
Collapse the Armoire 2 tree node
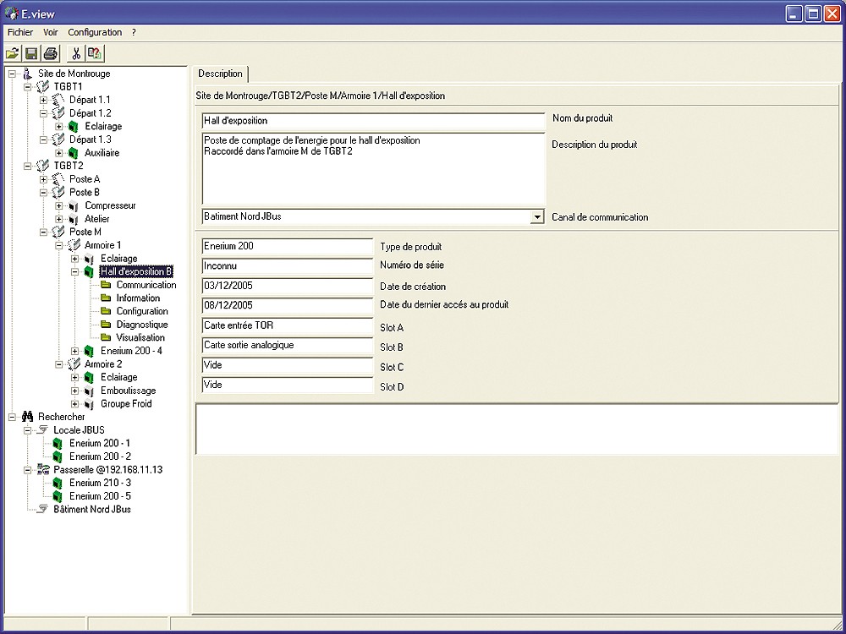[59, 364]
